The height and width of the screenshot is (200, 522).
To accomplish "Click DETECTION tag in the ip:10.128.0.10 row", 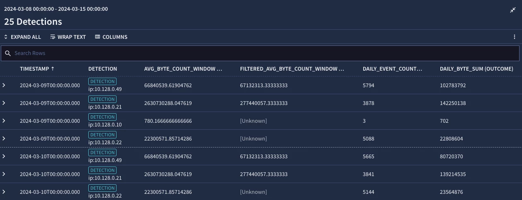I will (x=102, y=117).
